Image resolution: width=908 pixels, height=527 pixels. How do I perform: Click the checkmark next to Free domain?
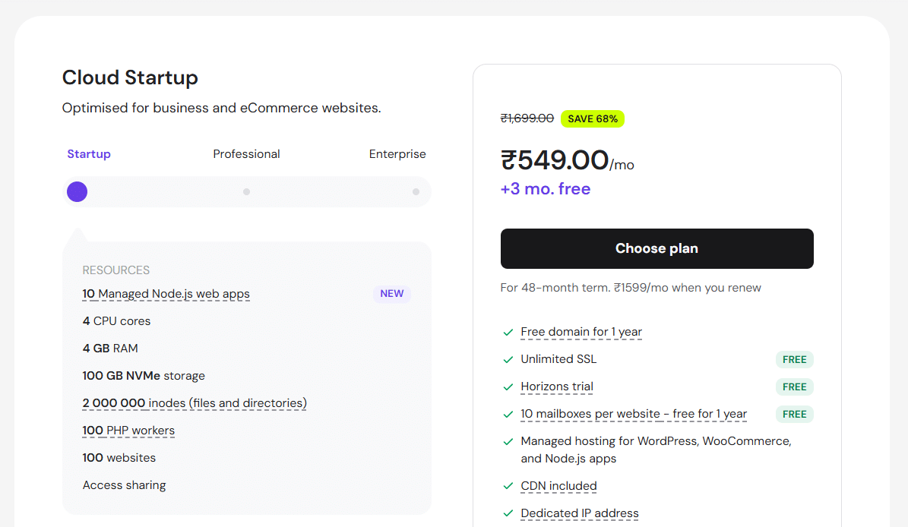coord(508,333)
